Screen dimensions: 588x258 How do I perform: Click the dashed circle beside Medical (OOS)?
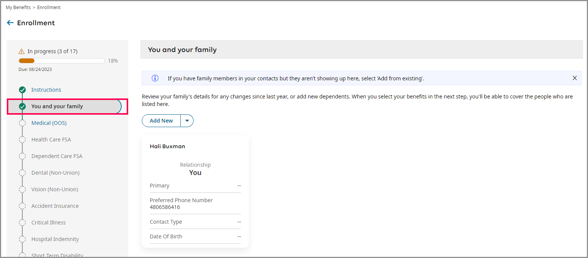pyautogui.click(x=22, y=123)
